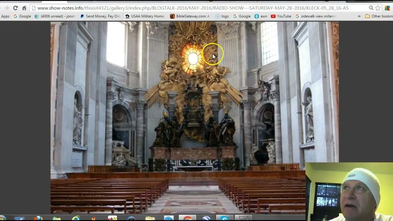Open the Apps bookmark shortcut
The width and height of the screenshot is (393, 221).
point(5,16)
